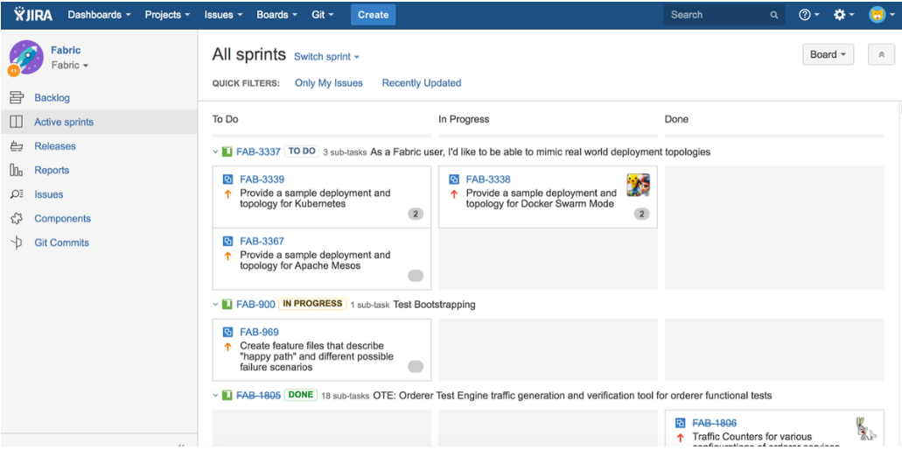Image resolution: width=902 pixels, height=450 pixels.
Task: Open the Dashboards menu
Action: [99, 15]
